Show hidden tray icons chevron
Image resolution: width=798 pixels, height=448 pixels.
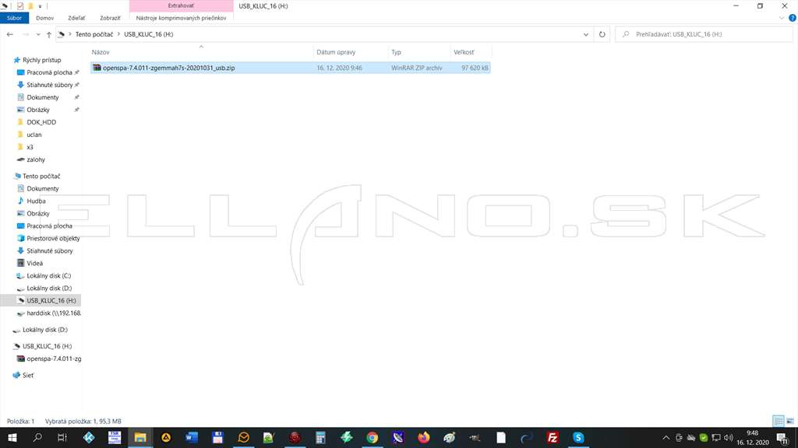click(666, 437)
